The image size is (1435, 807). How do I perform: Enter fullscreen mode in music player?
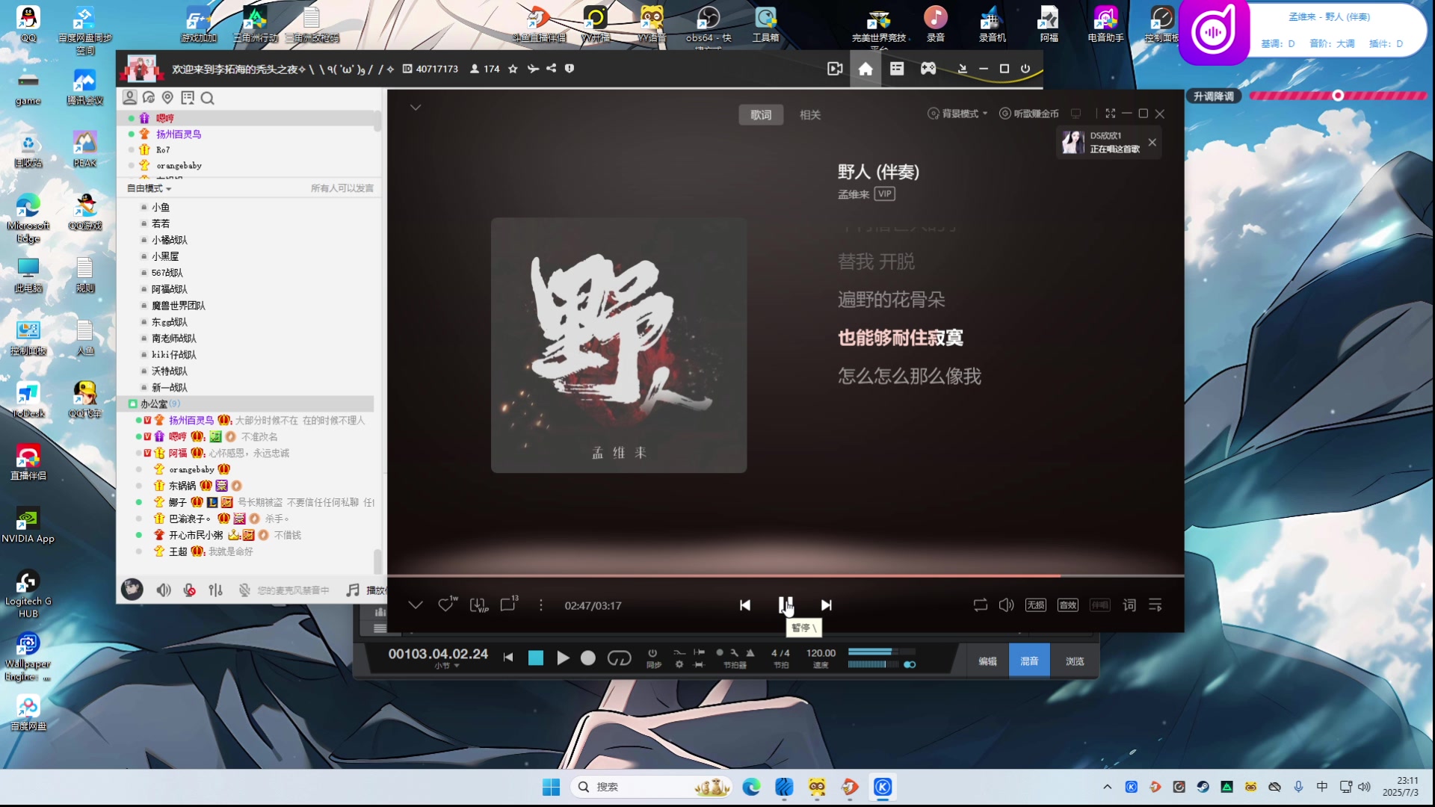[1111, 114]
